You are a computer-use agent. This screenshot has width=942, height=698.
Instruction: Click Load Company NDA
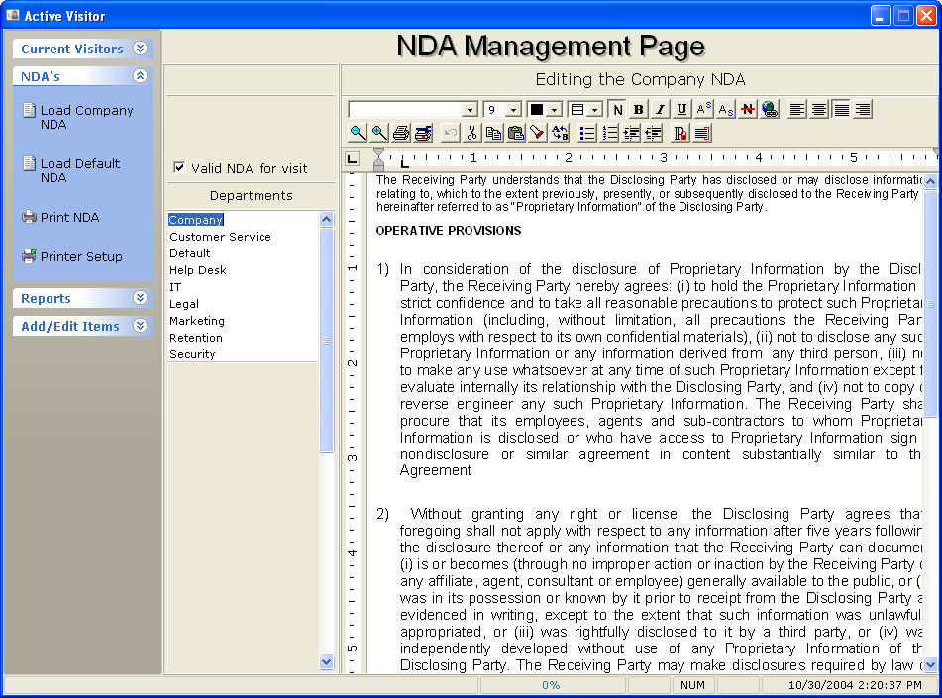tap(78, 117)
